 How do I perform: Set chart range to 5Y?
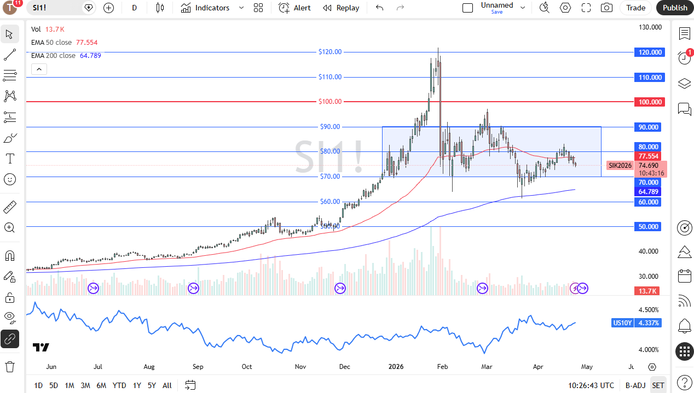coord(152,385)
